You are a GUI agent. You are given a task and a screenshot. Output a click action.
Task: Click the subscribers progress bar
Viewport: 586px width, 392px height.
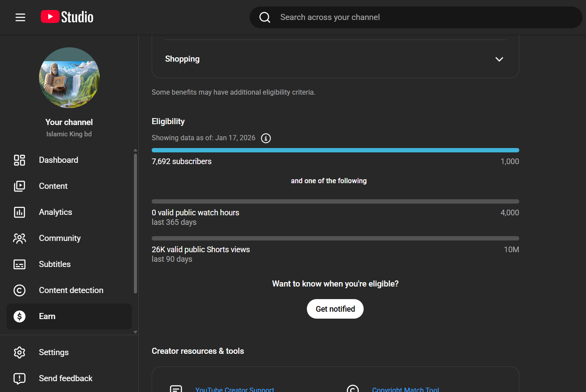tap(335, 150)
